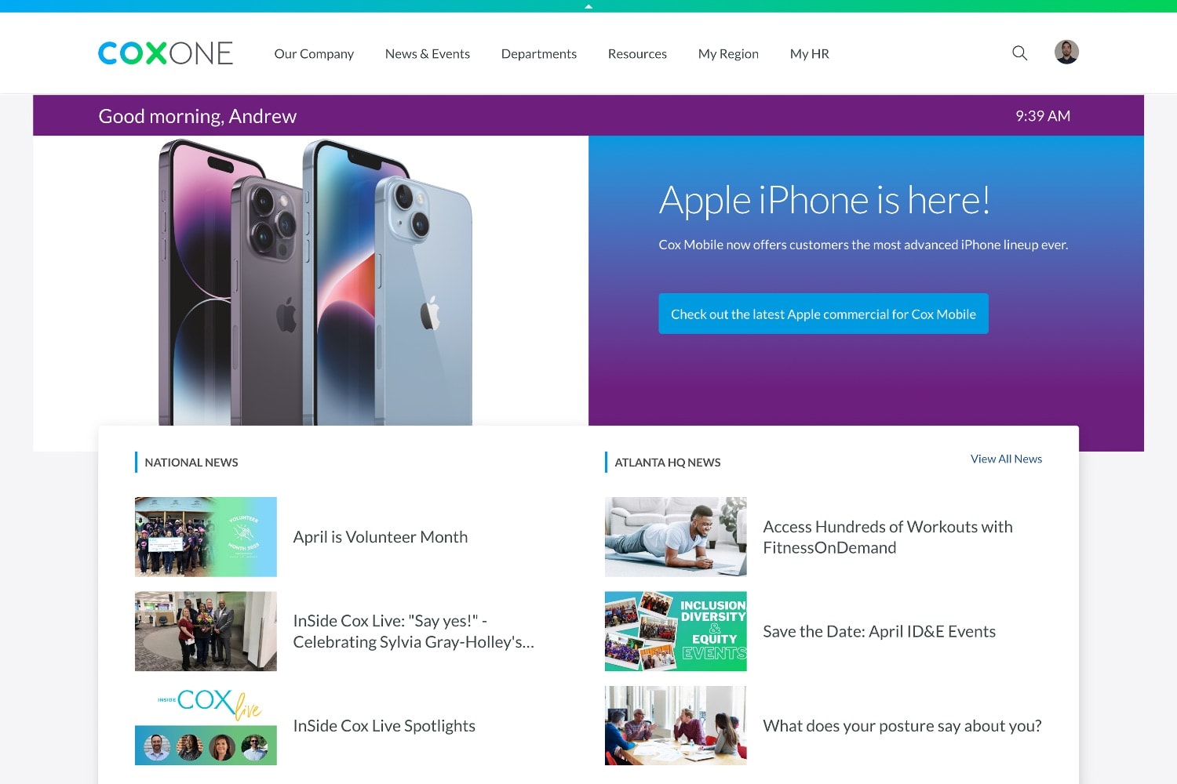Open the user profile avatar
The image size is (1177, 784).
[1066, 53]
